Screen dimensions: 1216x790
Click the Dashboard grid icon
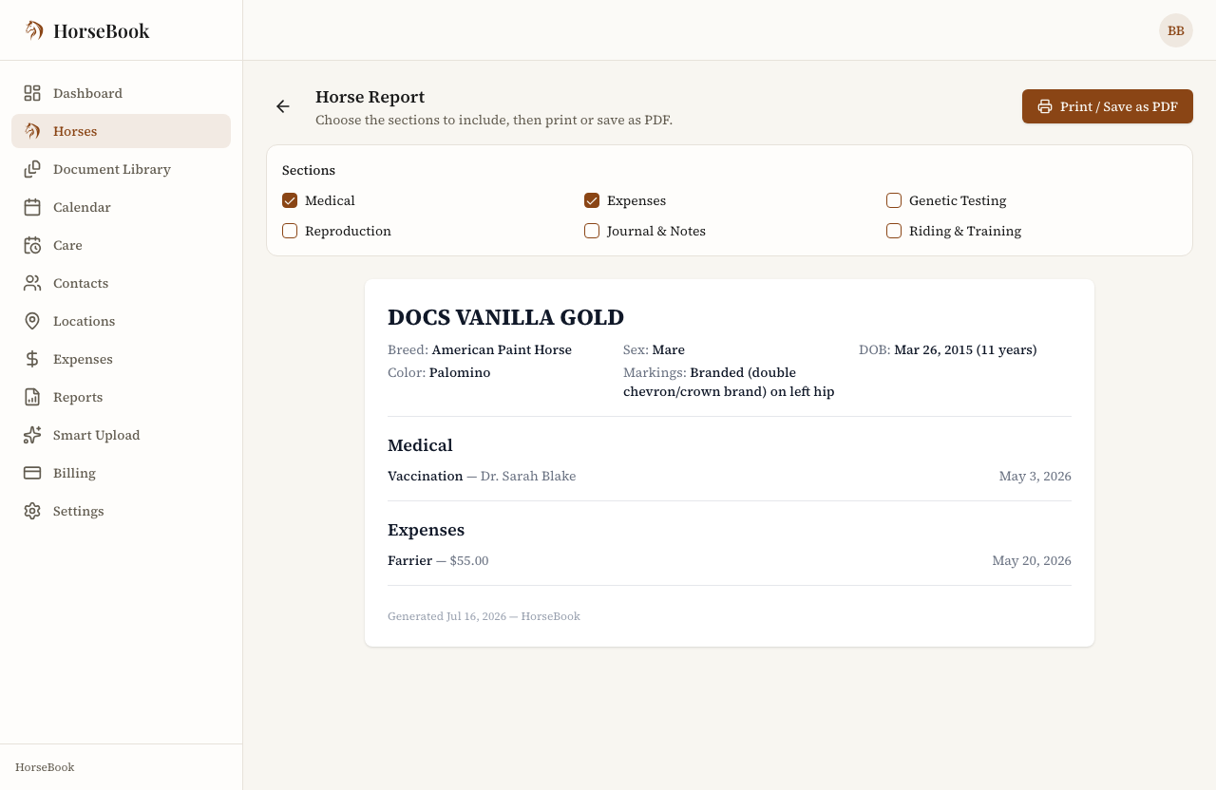32,93
